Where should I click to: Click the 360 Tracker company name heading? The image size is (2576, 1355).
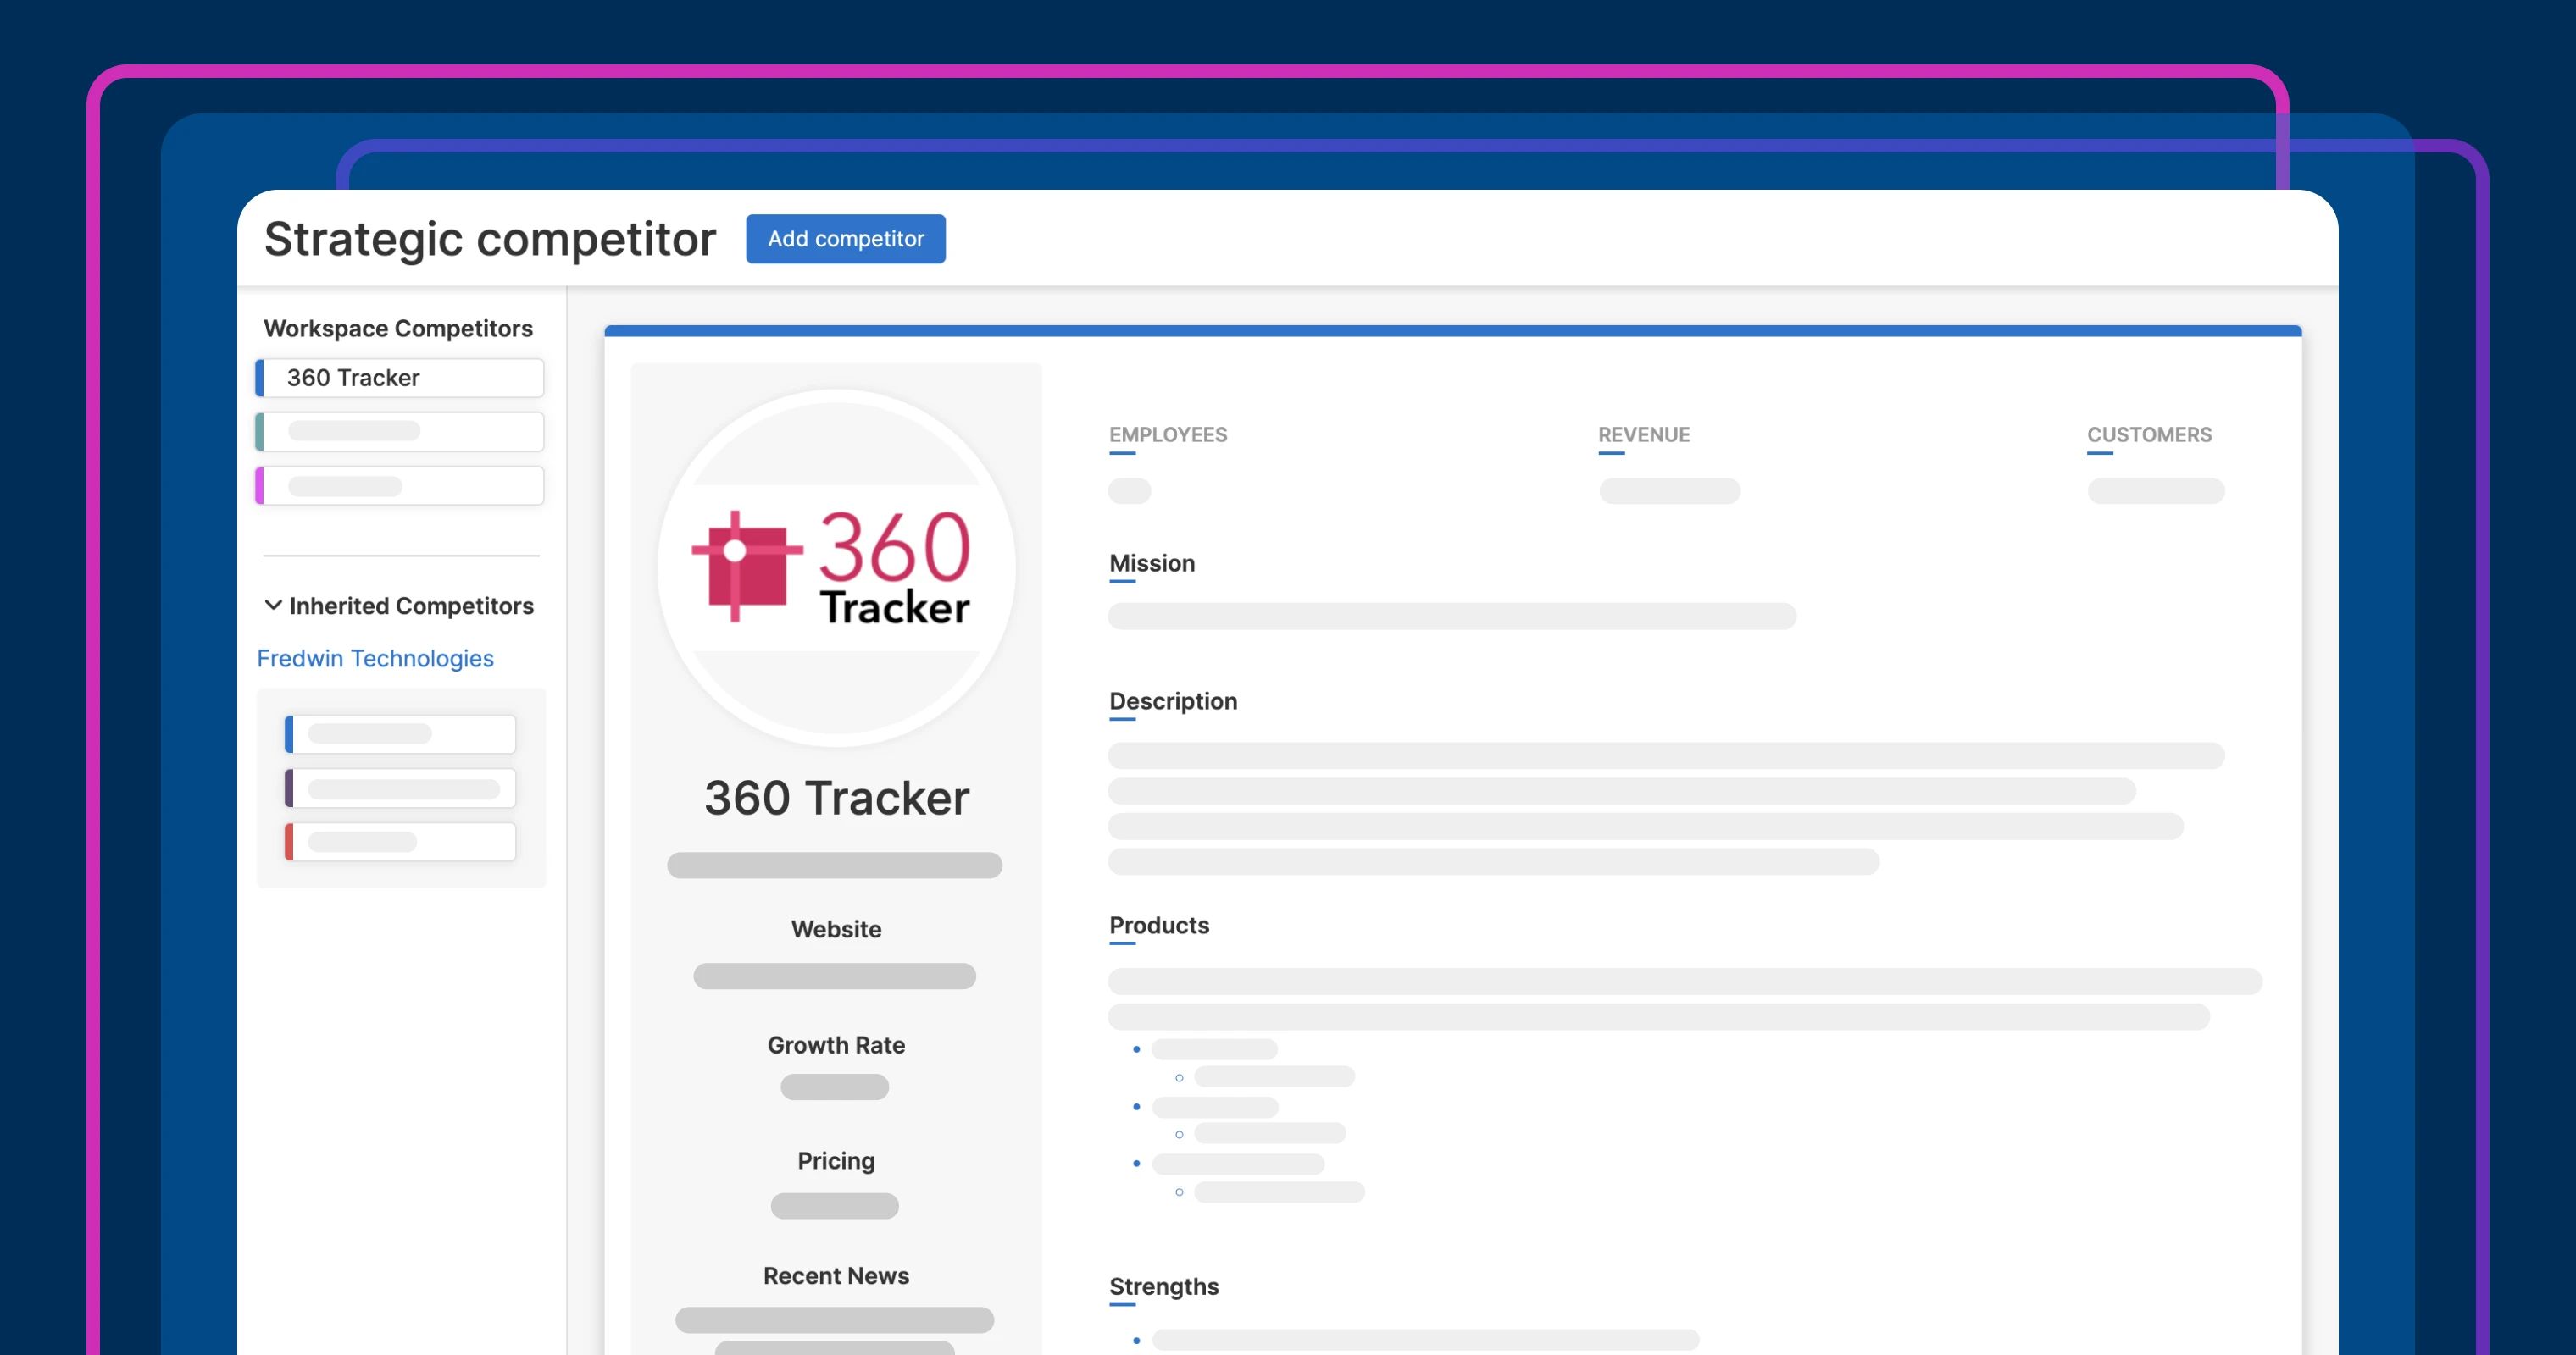(x=836, y=799)
